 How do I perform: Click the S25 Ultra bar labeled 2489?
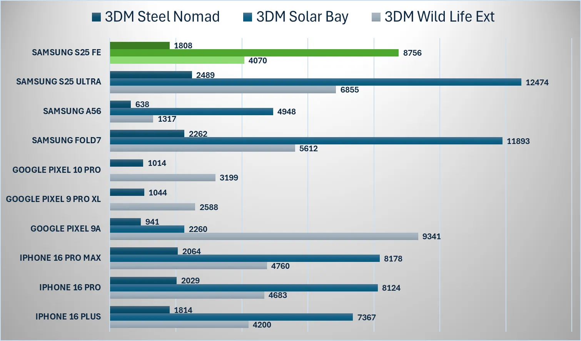pos(151,75)
